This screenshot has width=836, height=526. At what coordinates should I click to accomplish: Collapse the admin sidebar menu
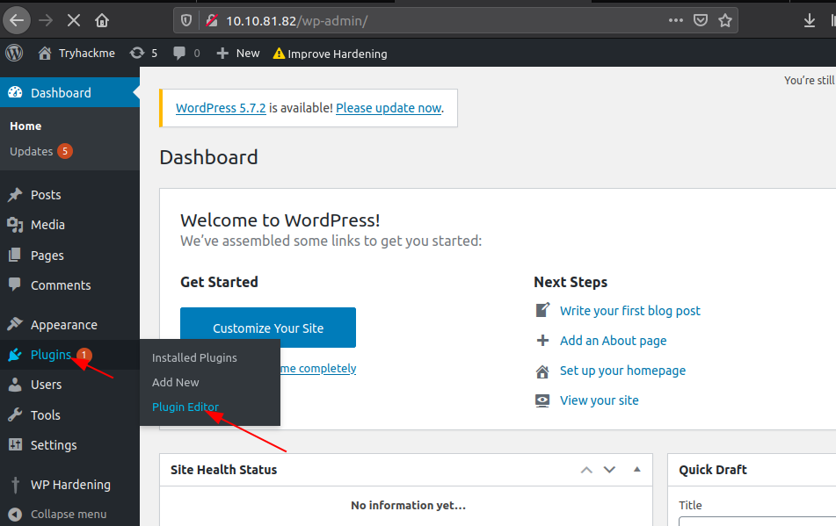[x=59, y=515]
